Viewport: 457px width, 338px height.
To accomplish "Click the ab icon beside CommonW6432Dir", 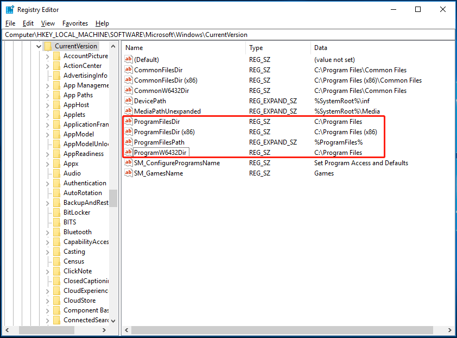I will coord(130,91).
